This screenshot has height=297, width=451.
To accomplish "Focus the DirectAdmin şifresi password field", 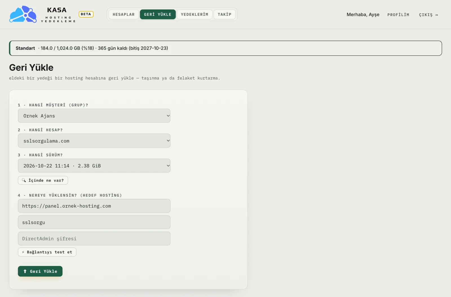I will click(94, 239).
